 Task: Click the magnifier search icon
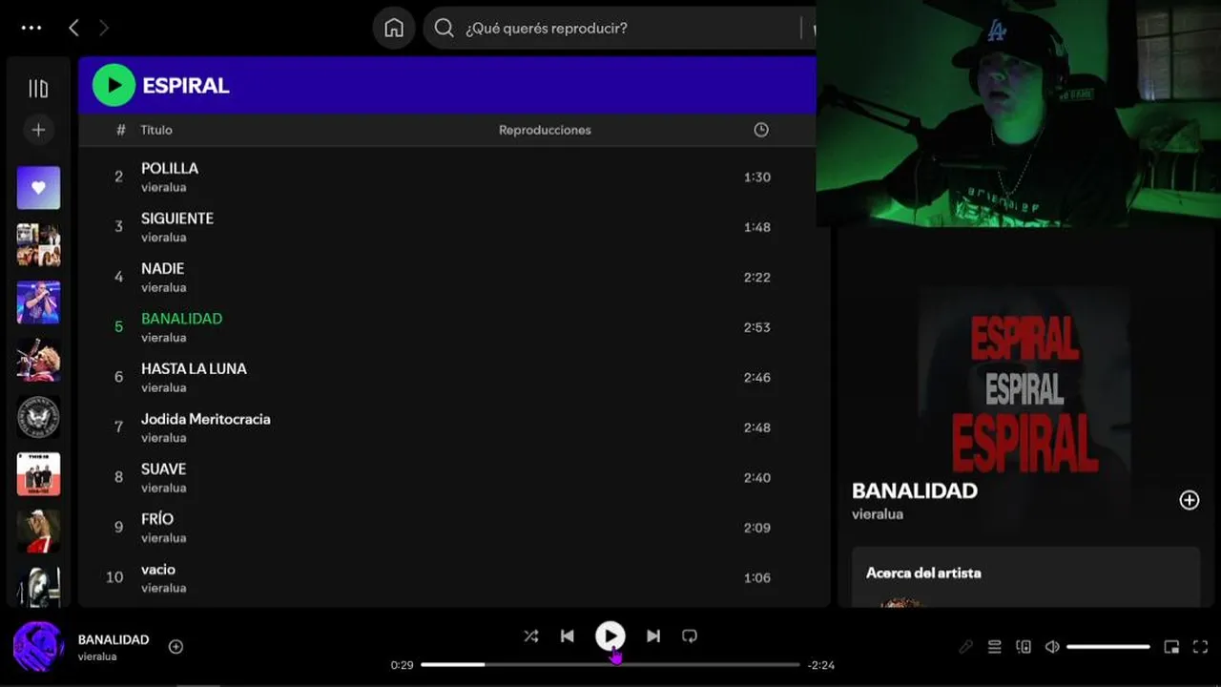444,28
